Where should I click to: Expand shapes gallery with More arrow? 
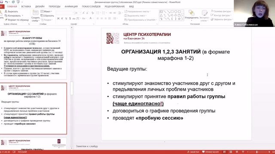[x=183, y=19]
